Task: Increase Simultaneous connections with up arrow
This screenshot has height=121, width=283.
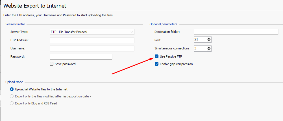Action: [x=209, y=47]
